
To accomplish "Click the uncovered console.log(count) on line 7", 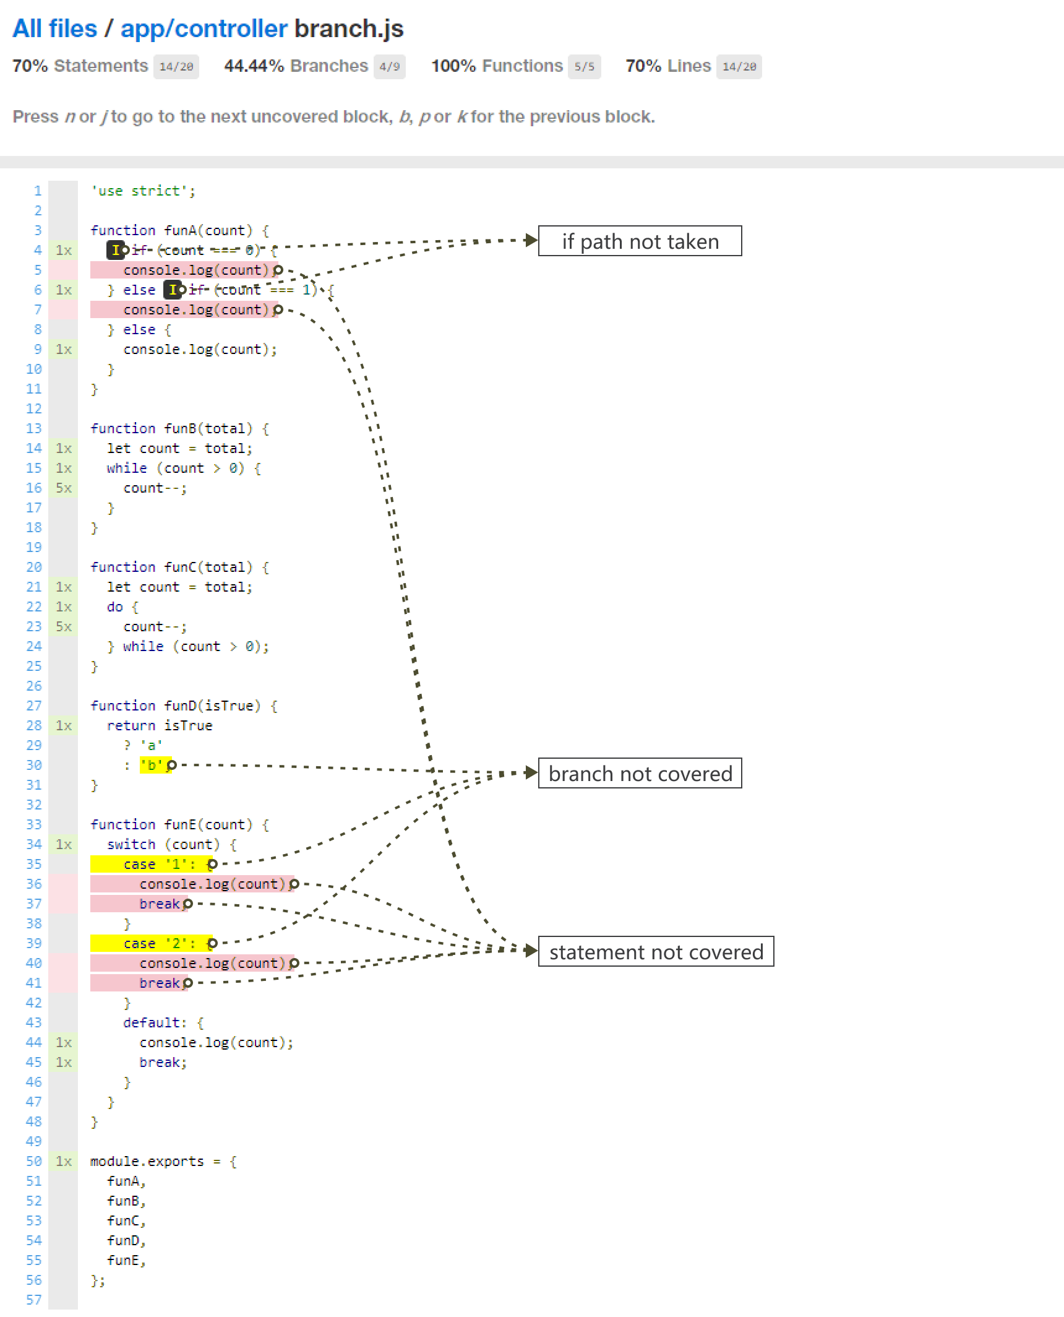I will point(184,309).
